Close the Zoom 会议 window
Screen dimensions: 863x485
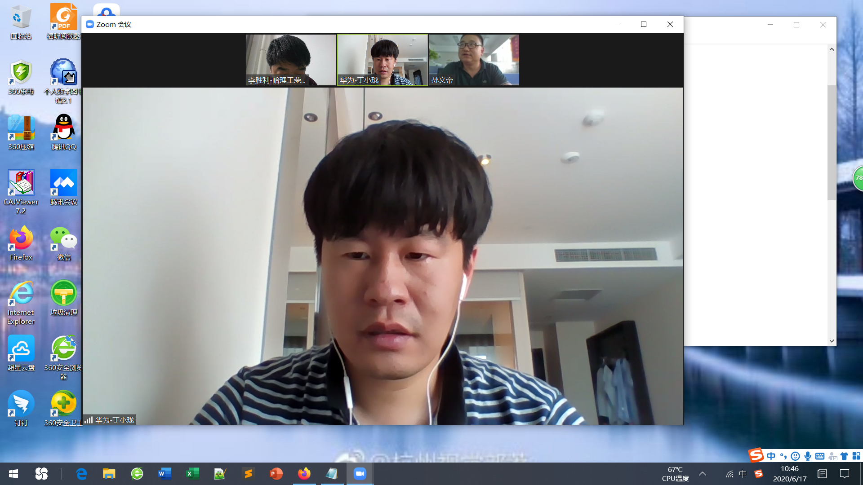(670, 24)
